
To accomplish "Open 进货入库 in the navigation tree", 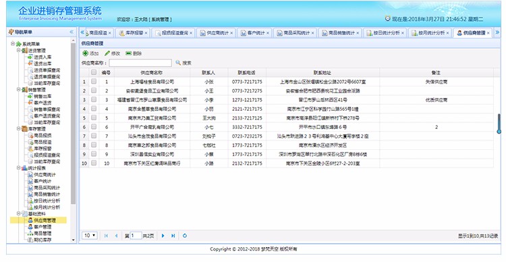I will click(x=43, y=57).
